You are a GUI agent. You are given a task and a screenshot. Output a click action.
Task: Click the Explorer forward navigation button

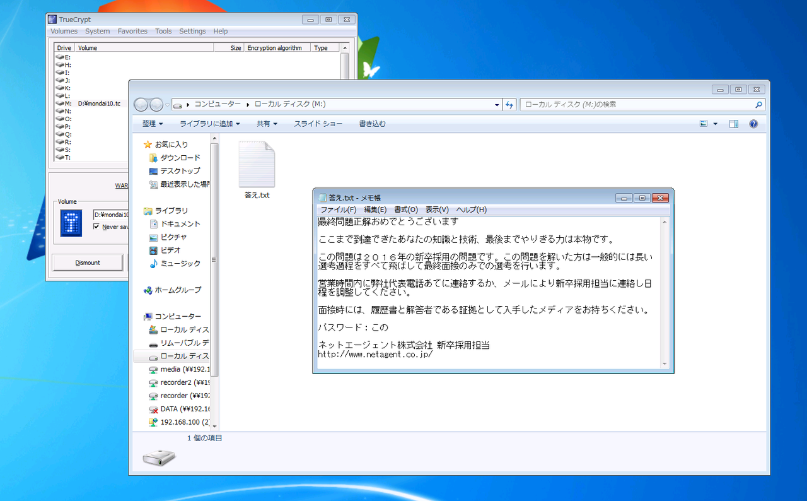[x=156, y=105]
